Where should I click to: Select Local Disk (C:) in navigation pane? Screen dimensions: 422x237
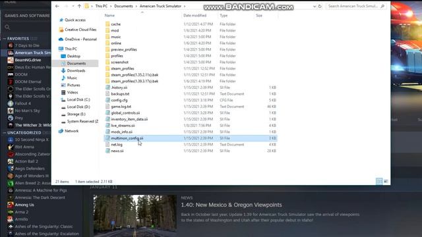point(78,99)
